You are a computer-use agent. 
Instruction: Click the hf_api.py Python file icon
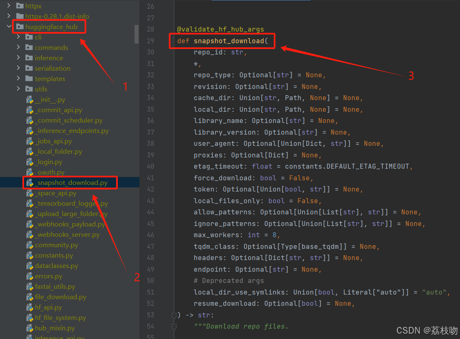coord(29,307)
